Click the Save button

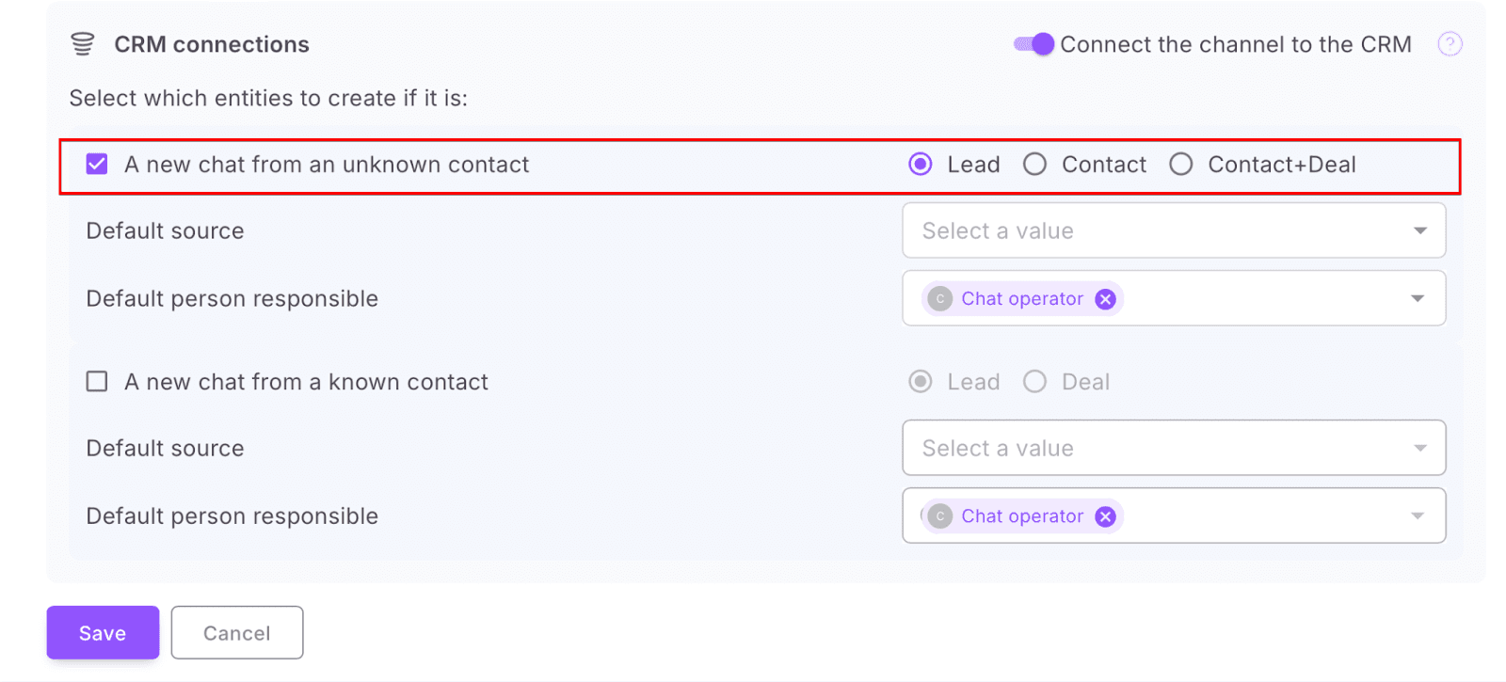click(103, 633)
